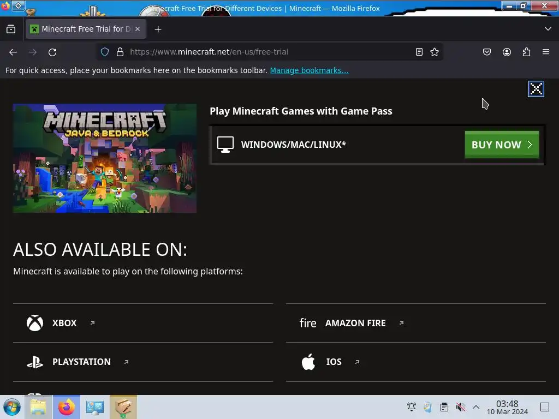Click the Amazon fire logo
The image size is (559, 419).
pos(308,323)
